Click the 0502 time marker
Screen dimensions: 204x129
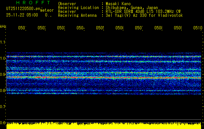click(x=42, y=28)
